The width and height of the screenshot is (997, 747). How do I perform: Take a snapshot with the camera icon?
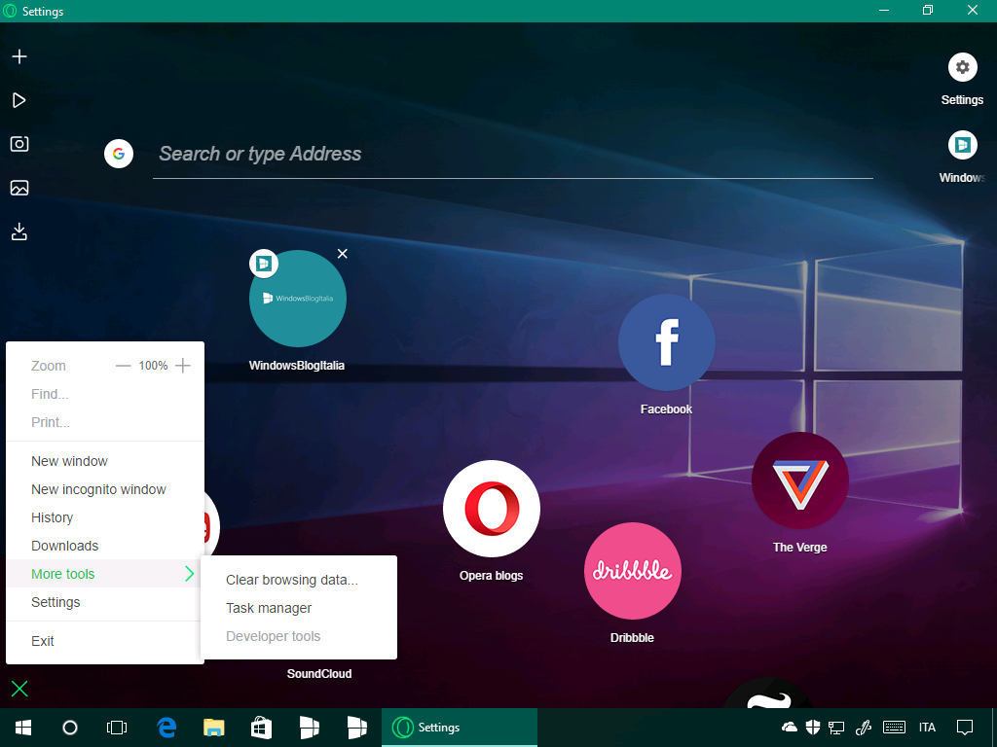19,144
